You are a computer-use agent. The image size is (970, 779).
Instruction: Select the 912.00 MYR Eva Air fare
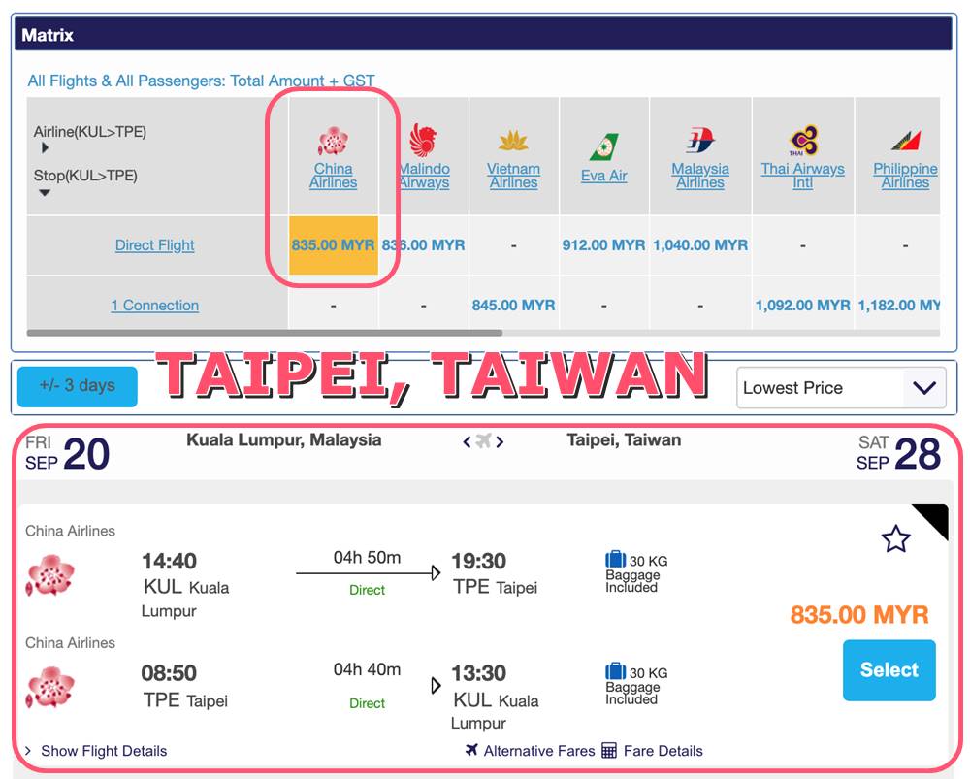603,245
